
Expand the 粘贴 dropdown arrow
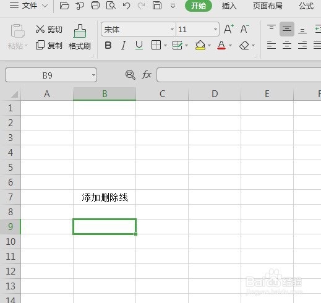click(26, 45)
